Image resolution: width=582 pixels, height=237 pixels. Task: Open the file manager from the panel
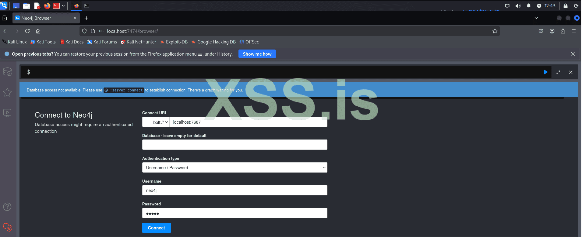pyautogui.click(x=26, y=6)
